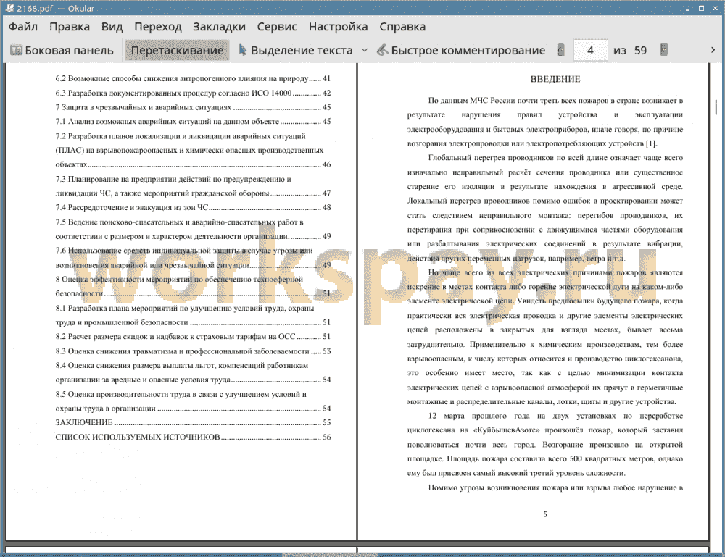Activate the Выделение текста tool
The width and height of the screenshot is (725, 557).
click(x=296, y=51)
